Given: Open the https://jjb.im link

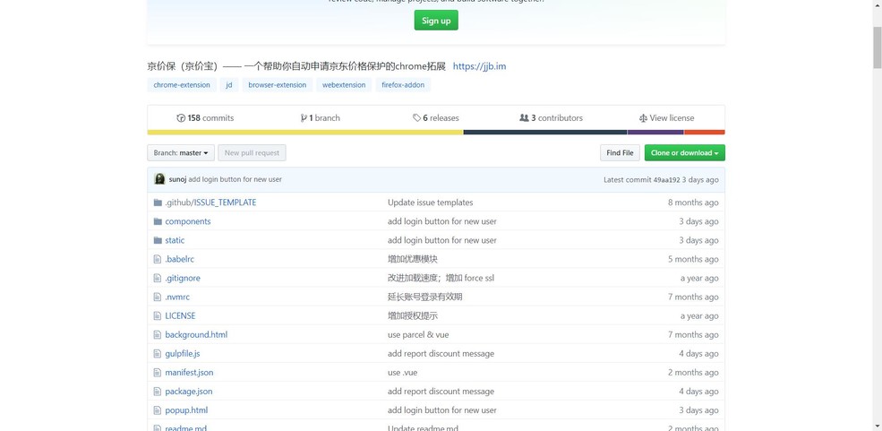Looking at the screenshot, I should [x=479, y=66].
